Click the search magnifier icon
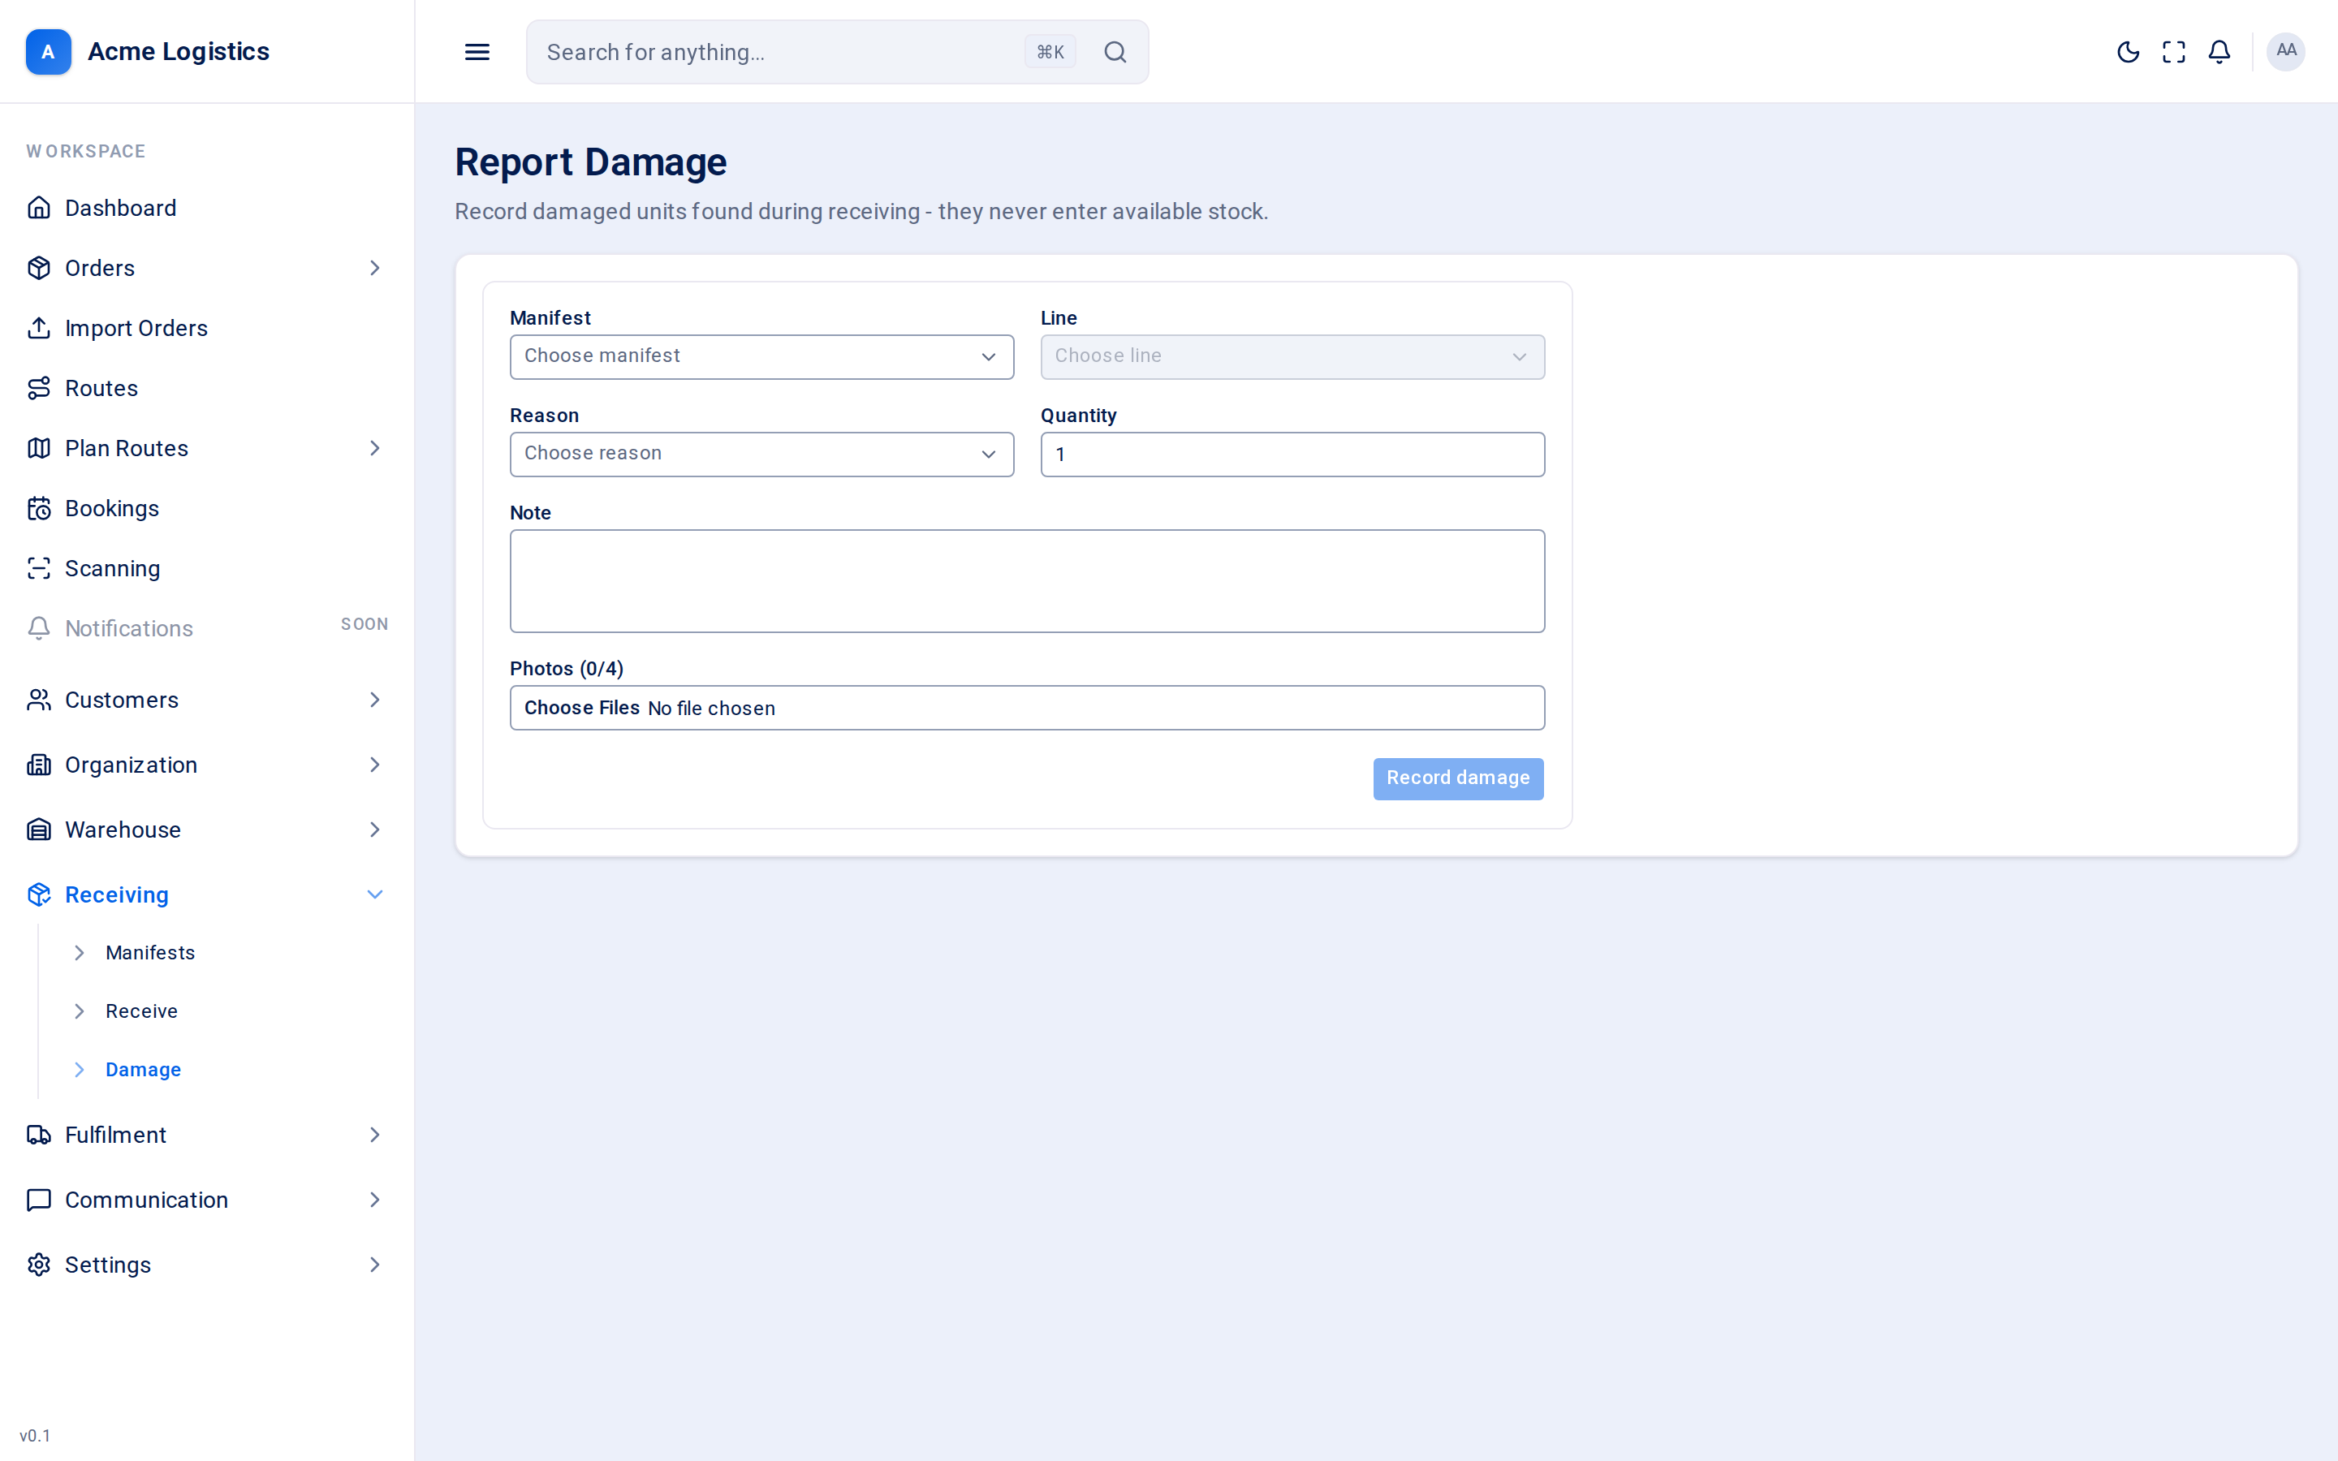This screenshot has width=2338, height=1461. point(1115,52)
